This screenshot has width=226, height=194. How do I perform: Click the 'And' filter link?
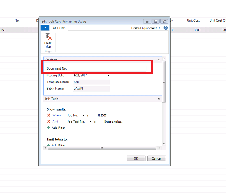click(x=55, y=122)
